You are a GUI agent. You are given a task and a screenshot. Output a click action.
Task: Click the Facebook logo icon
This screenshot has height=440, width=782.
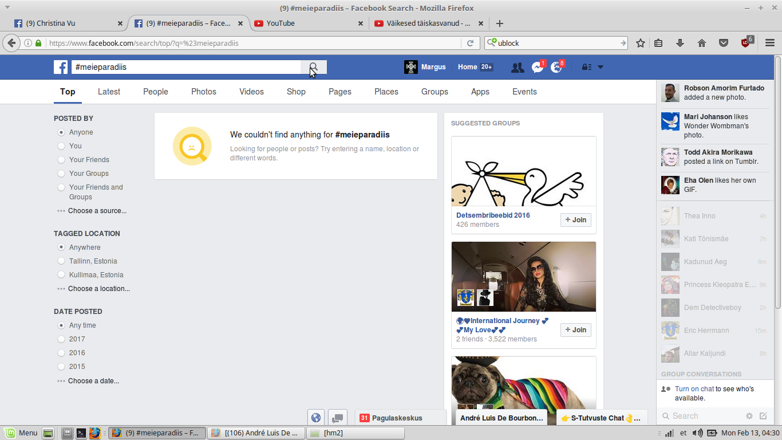(x=61, y=67)
